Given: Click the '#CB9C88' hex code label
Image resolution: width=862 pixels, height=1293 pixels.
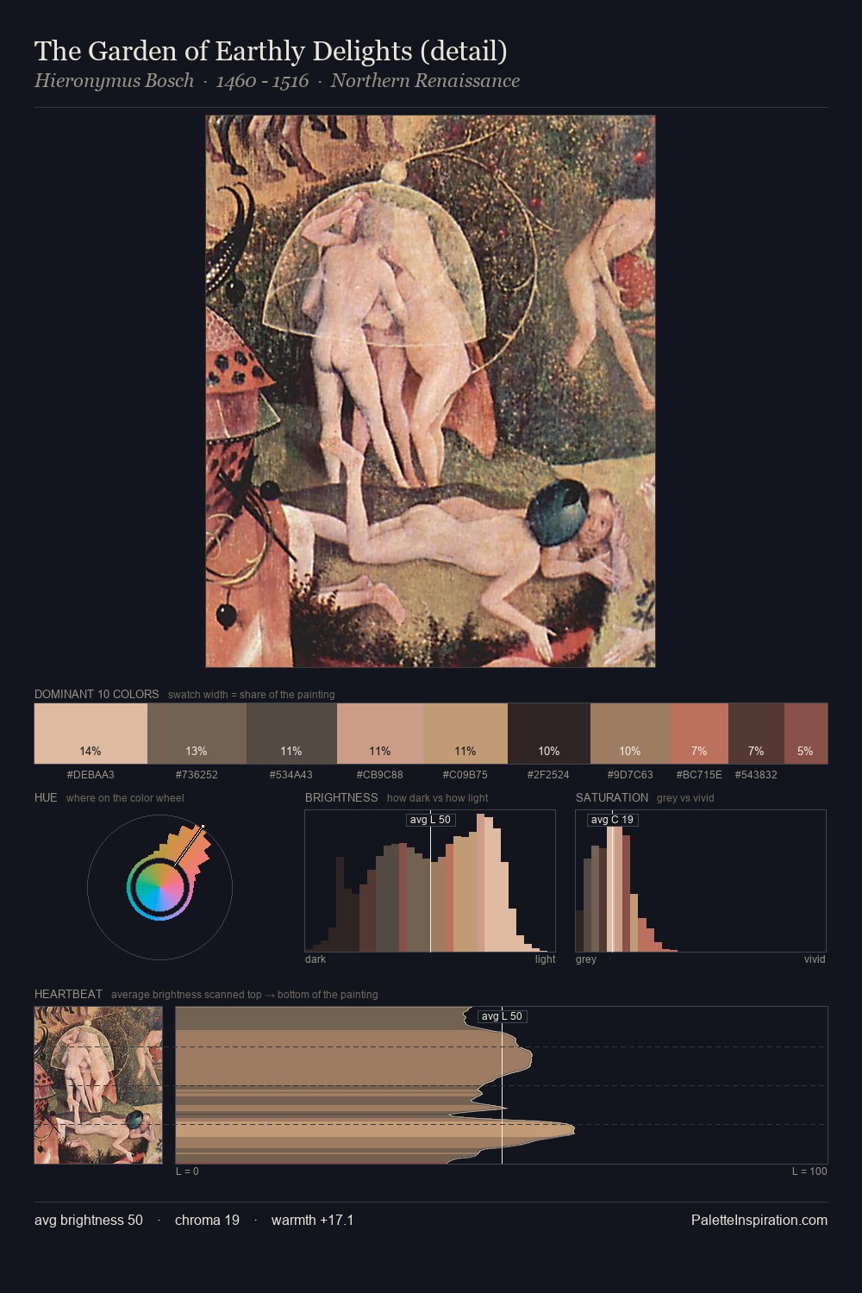Looking at the screenshot, I should [x=379, y=774].
